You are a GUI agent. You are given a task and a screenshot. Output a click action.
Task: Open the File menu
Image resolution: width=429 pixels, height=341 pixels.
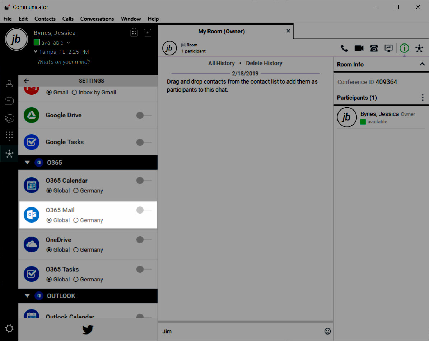[x=8, y=19]
